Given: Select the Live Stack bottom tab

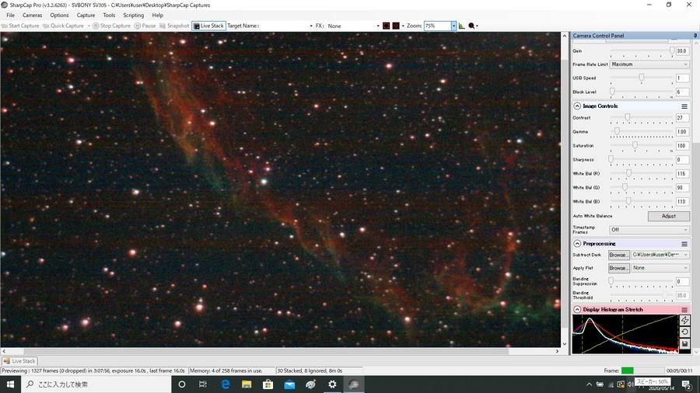Looking at the screenshot, I should (19, 361).
